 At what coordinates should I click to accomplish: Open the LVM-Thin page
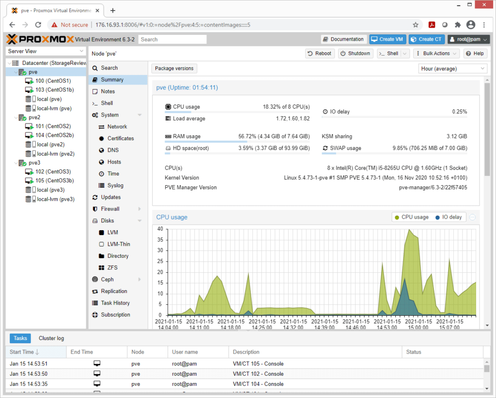tap(118, 244)
